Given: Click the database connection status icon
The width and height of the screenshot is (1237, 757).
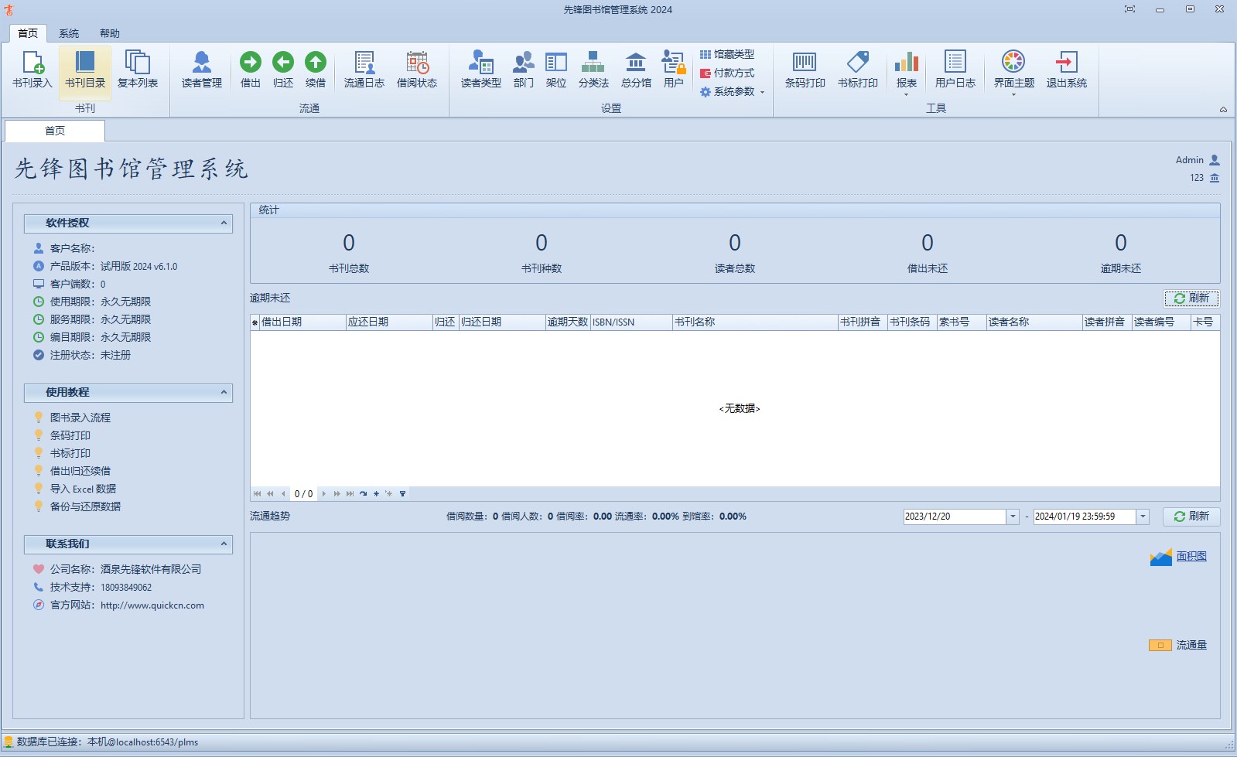Looking at the screenshot, I should (x=9, y=742).
